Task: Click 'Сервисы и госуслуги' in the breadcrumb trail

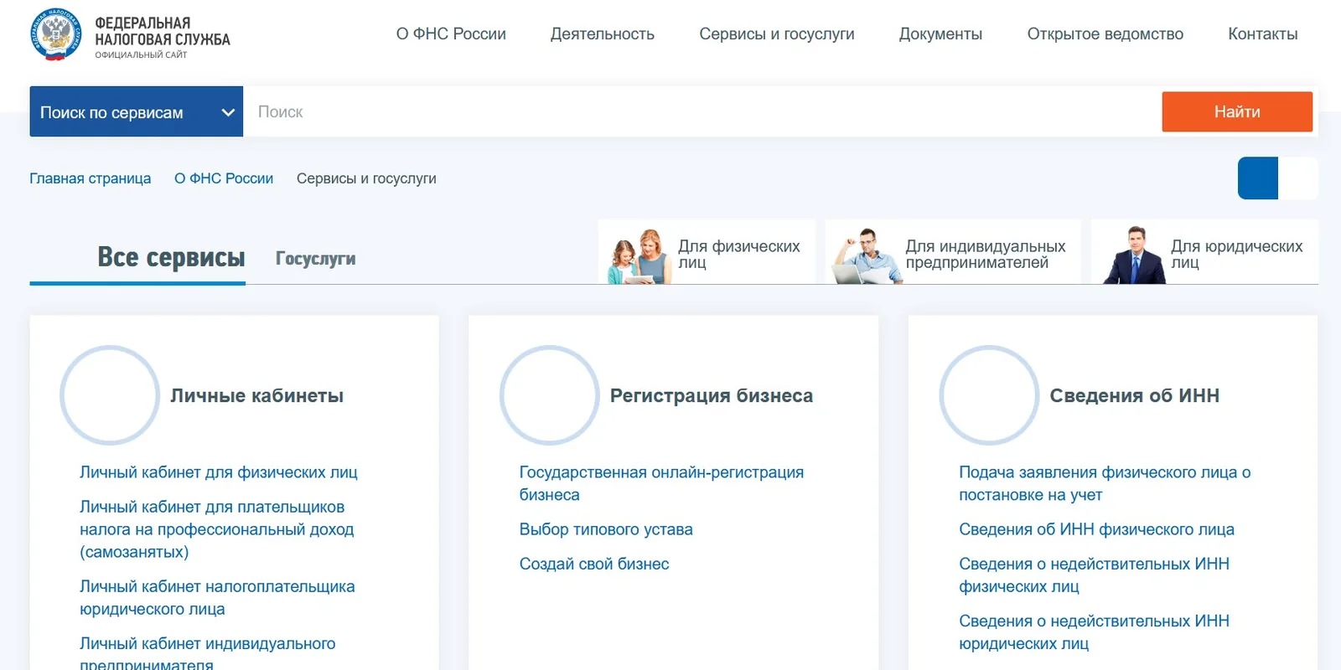Action: coord(366,178)
